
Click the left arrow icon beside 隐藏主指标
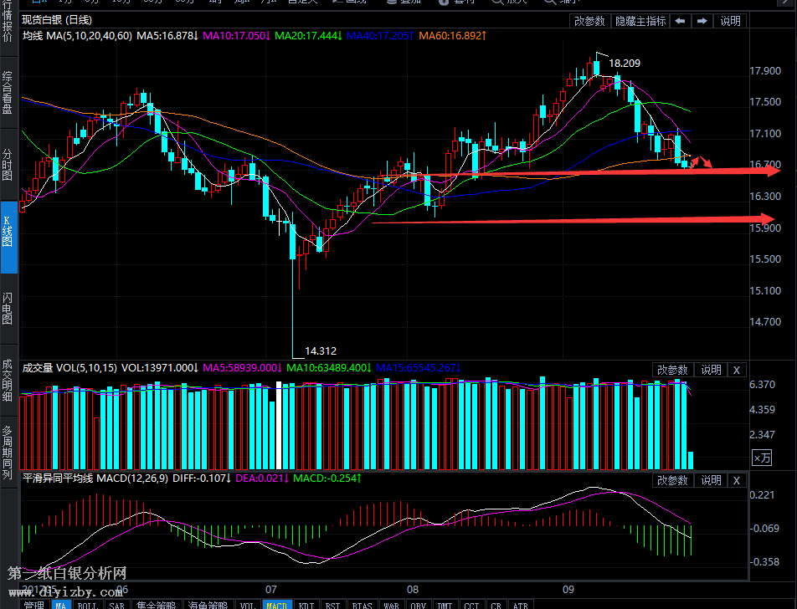[681, 21]
